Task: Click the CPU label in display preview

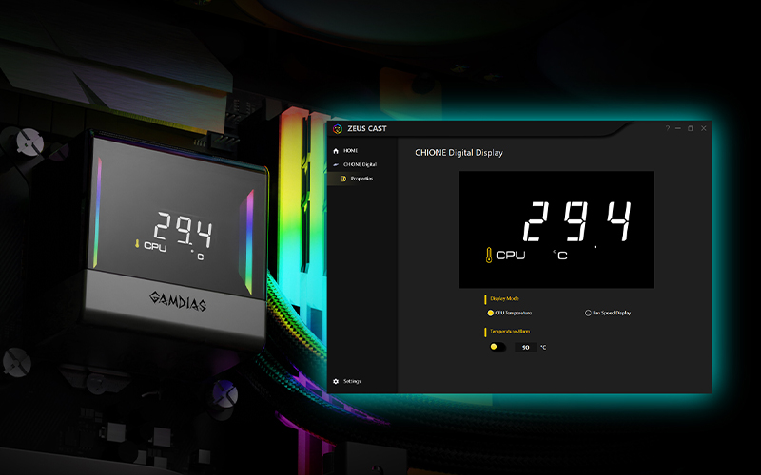Action: (511, 255)
